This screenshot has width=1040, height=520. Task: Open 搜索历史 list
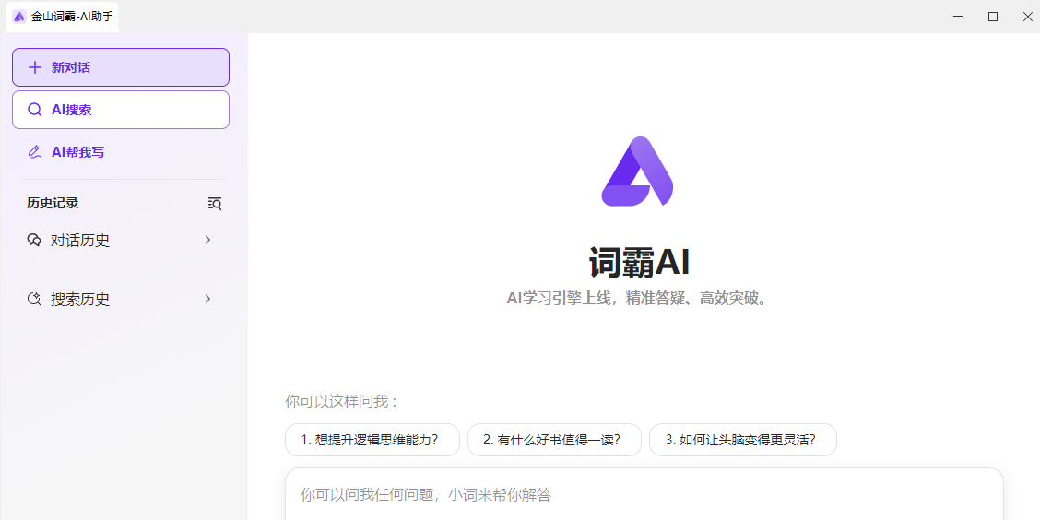[x=121, y=299]
